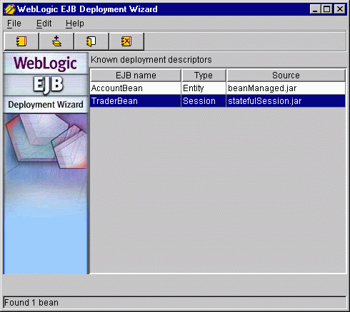This screenshot has width=350, height=312.
Task: Open the Help menu
Action: tap(75, 24)
